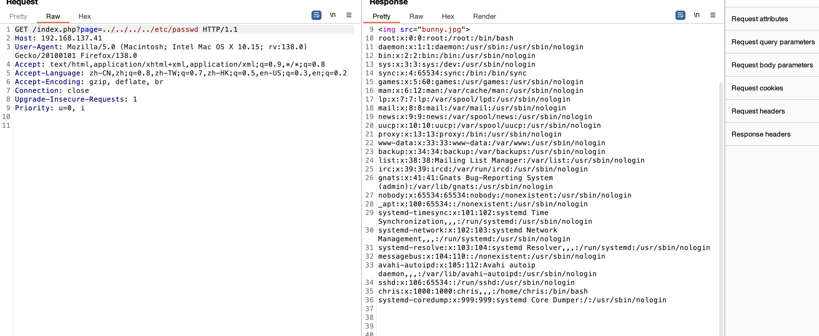The width and height of the screenshot is (819, 336).
Task: Click the Connection: close header
Action: click(x=52, y=90)
